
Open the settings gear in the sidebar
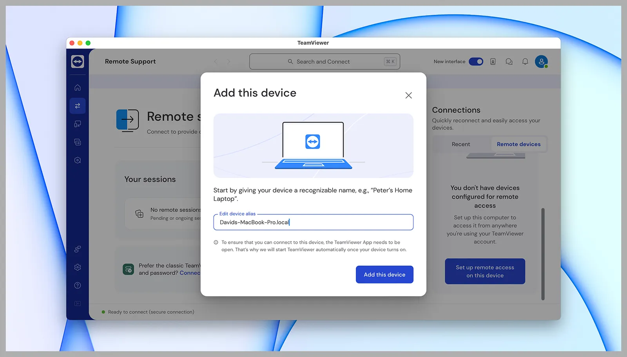[77, 267]
